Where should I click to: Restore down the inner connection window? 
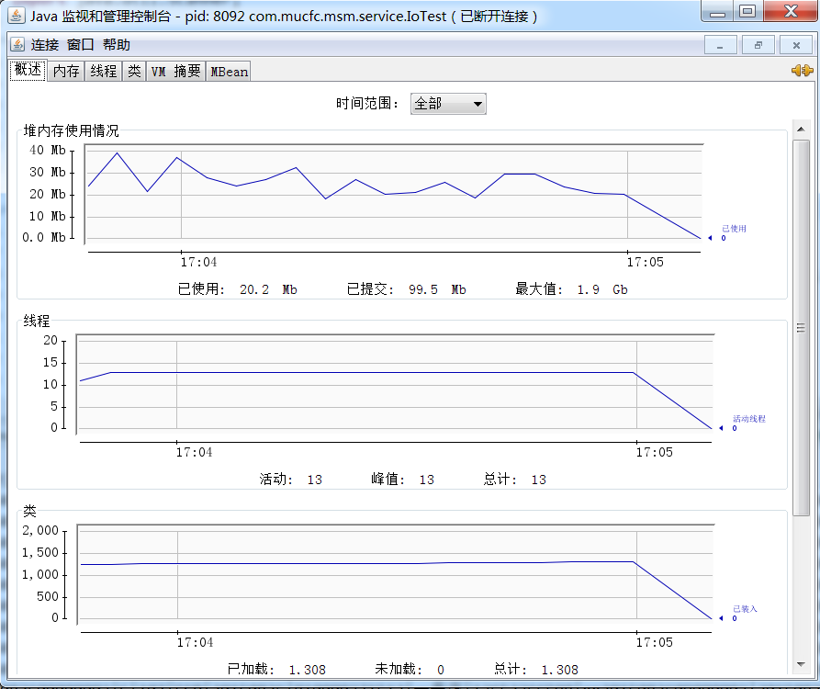point(758,46)
